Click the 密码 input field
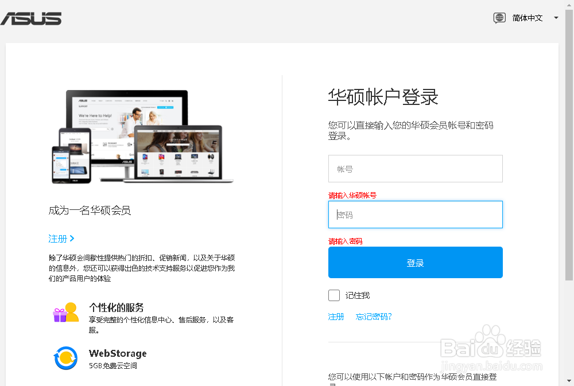Screen dimensions: 574x386 tap(415, 215)
